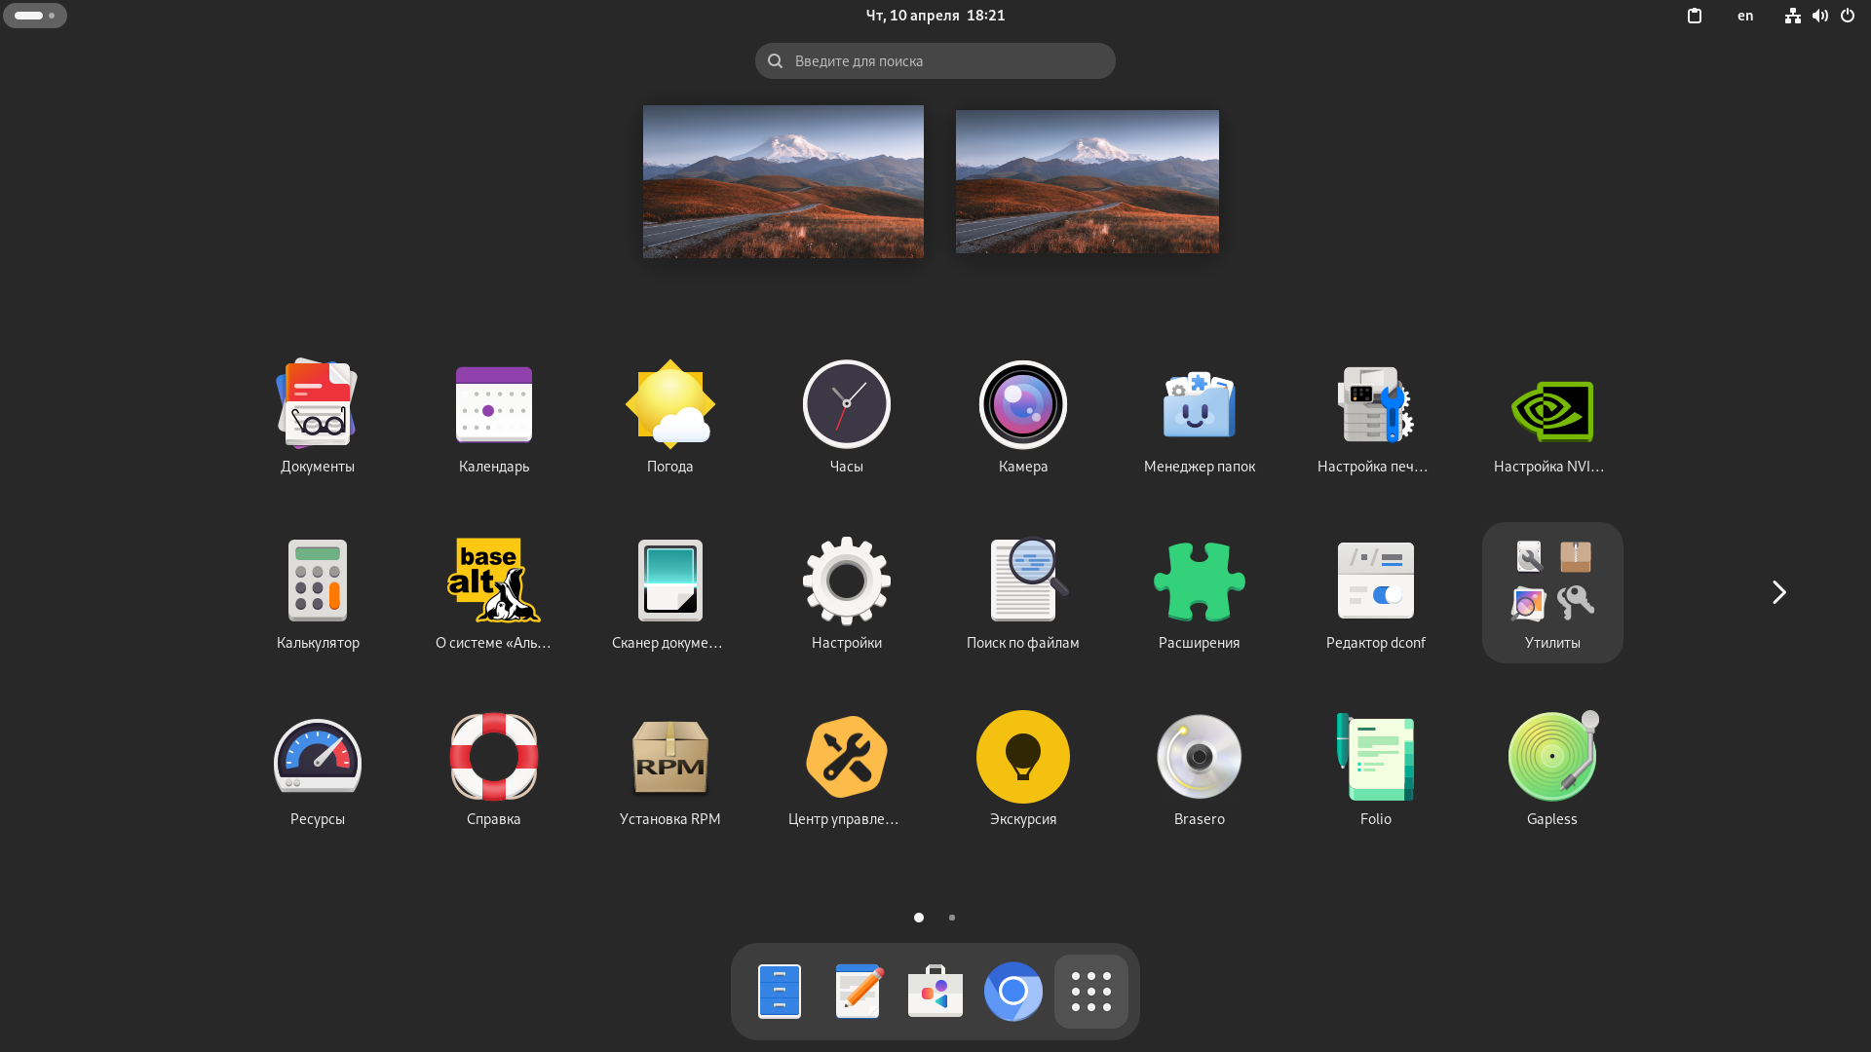This screenshot has height=1052, width=1871.
Task: Launch the Расширения extensions app
Action: pos(1200,592)
